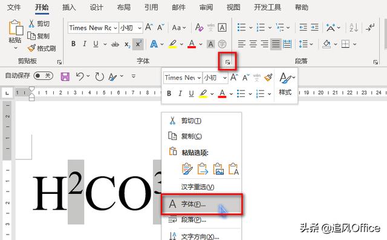Redo the last action
Screen dimensions: 387x240
coord(99,76)
